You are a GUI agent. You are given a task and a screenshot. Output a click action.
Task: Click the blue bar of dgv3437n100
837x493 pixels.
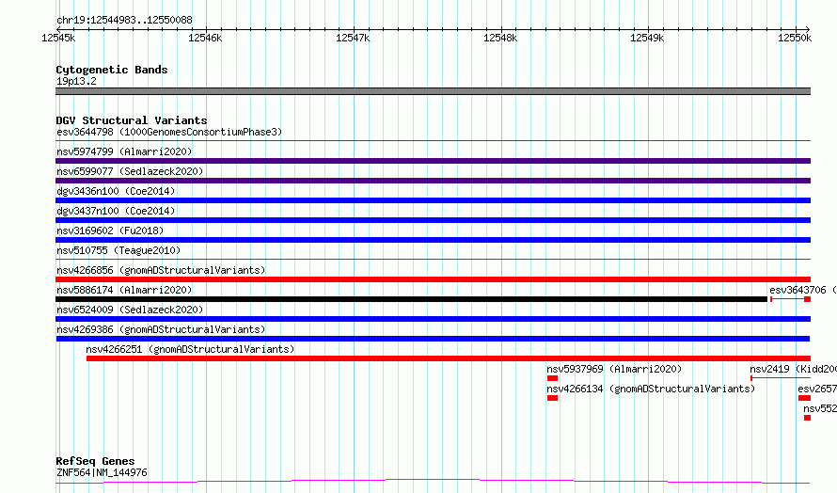pyautogui.click(x=433, y=220)
